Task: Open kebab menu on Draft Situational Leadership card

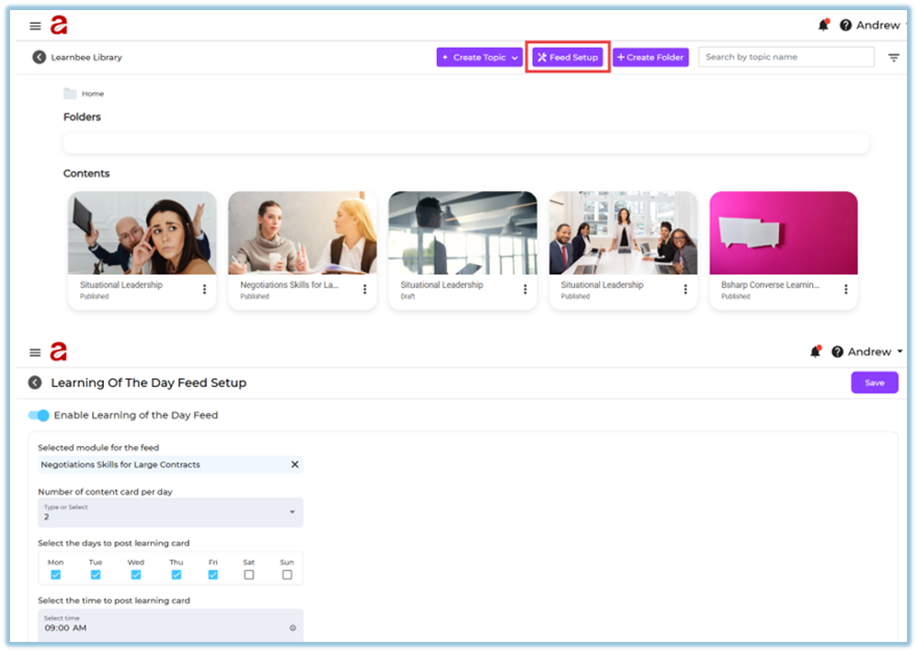Action: (x=525, y=290)
